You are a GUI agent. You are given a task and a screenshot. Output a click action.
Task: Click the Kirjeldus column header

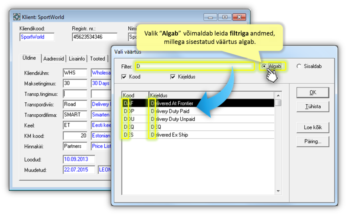(211, 96)
